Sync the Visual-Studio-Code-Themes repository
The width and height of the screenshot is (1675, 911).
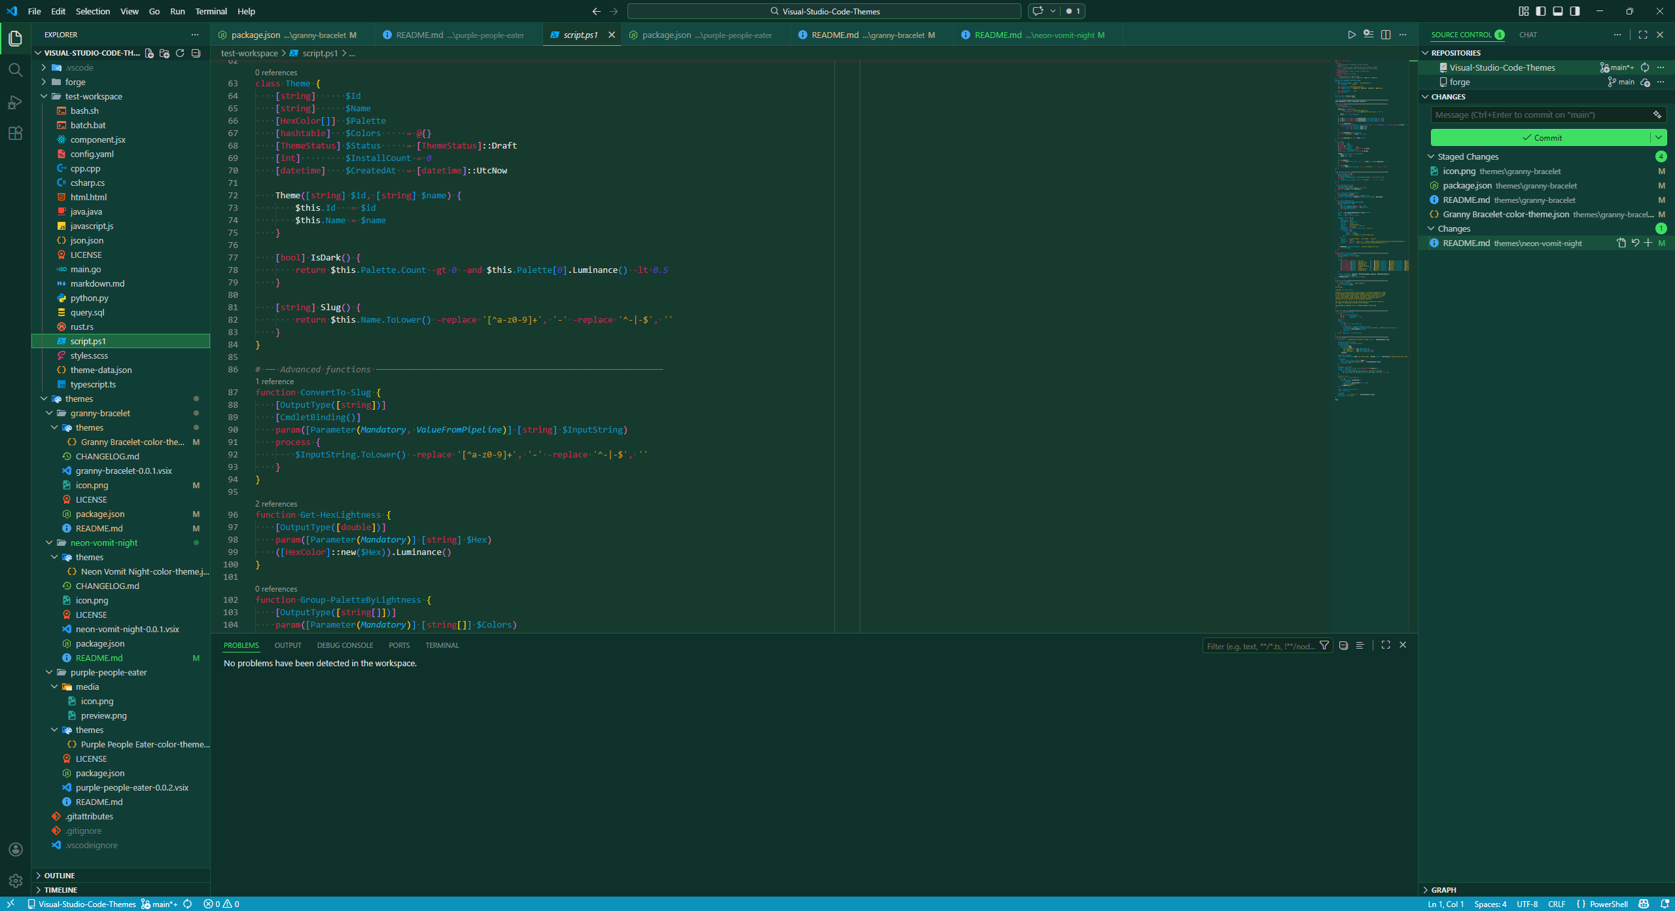(x=1646, y=67)
